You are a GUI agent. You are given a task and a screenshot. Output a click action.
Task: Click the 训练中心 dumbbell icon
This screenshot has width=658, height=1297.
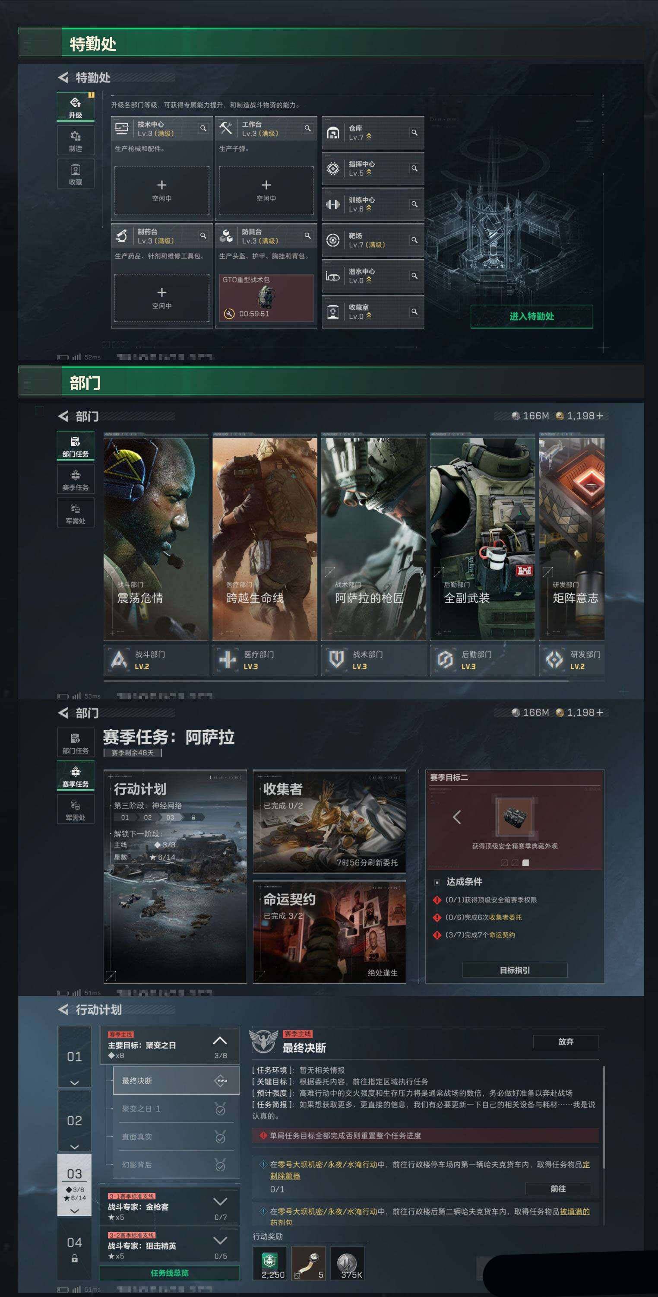(x=332, y=204)
